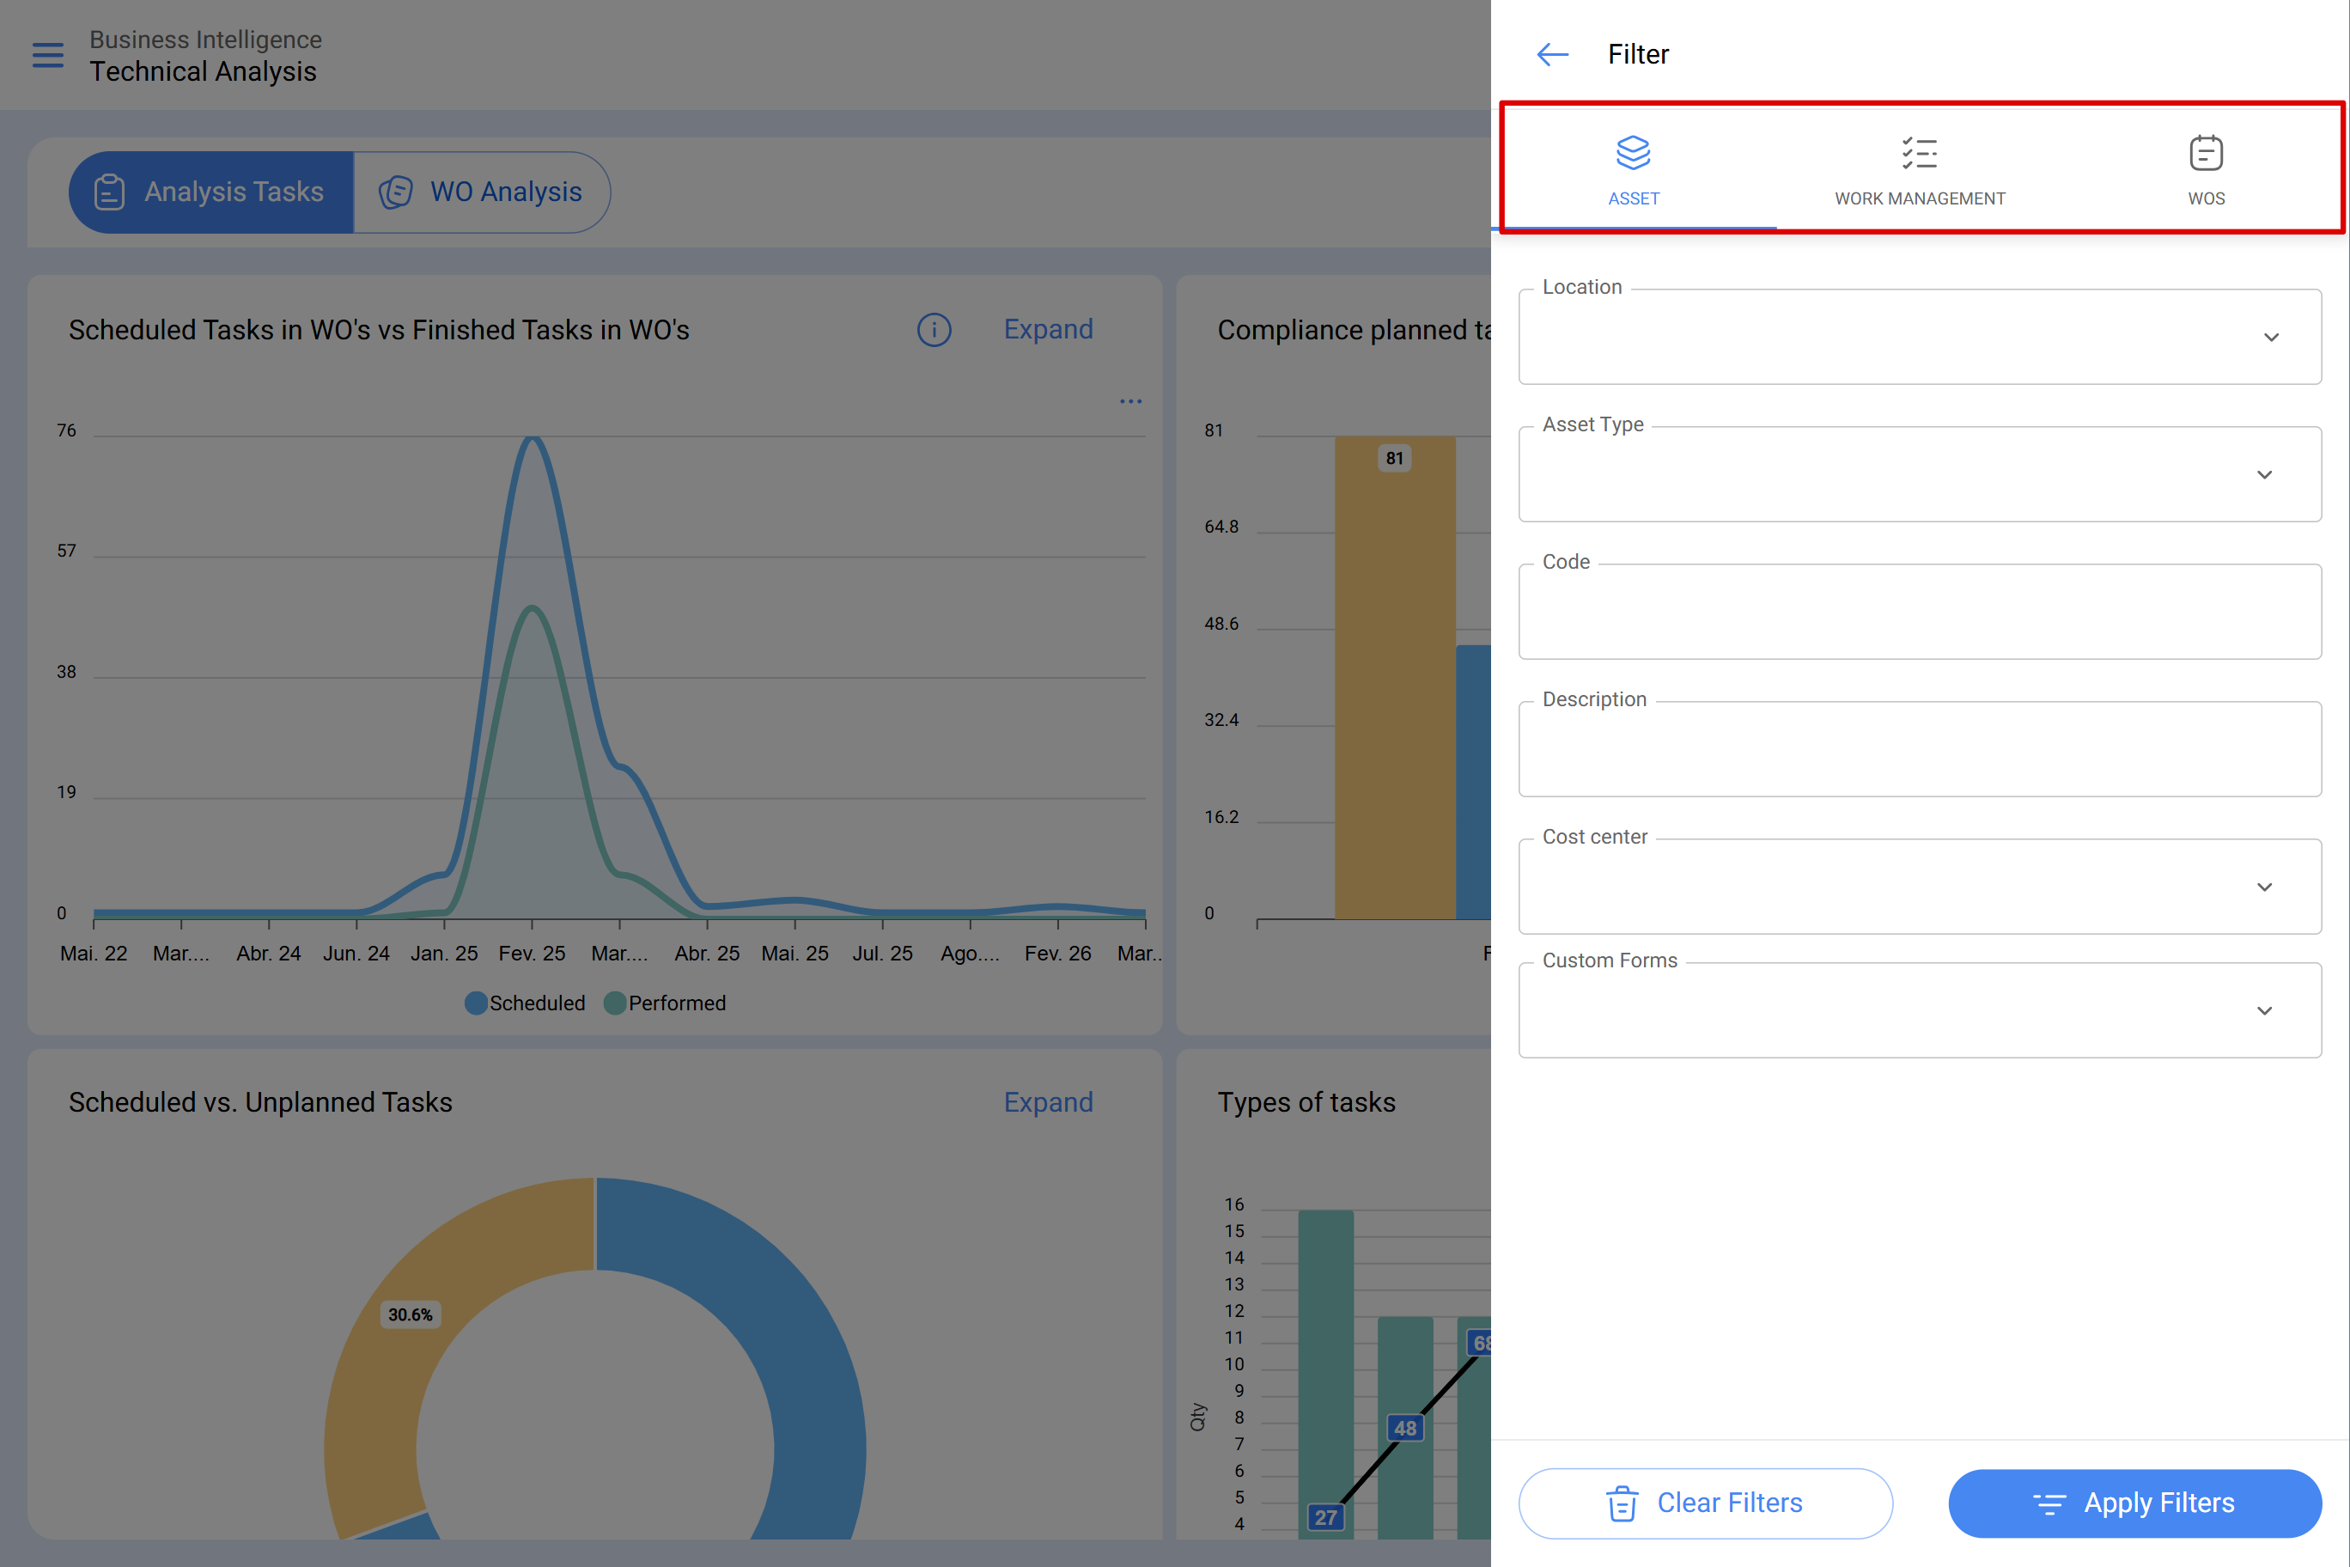Click the Clear Filters button
The width and height of the screenshot is (2350, 1567).
click(1706, 1503)
